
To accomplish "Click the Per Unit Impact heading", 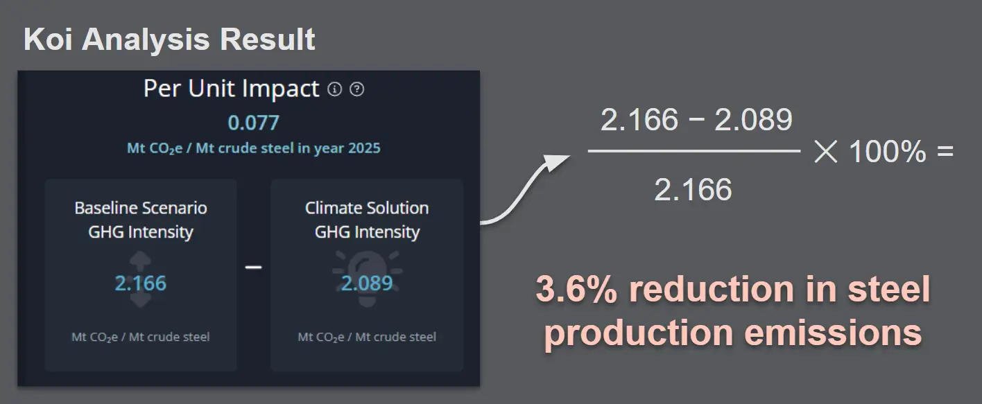I will coord(231,89).
